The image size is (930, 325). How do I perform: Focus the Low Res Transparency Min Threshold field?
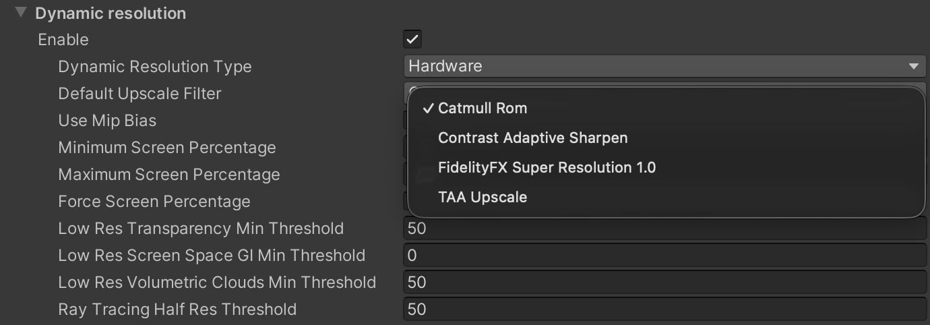tap(664, 229)
